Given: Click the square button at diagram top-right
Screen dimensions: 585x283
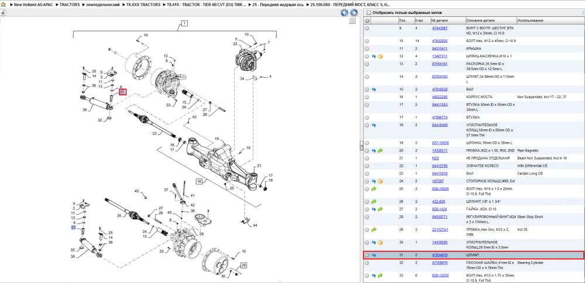Looking at the screenshot, I should pyautogui.click(x=352, y=21).
